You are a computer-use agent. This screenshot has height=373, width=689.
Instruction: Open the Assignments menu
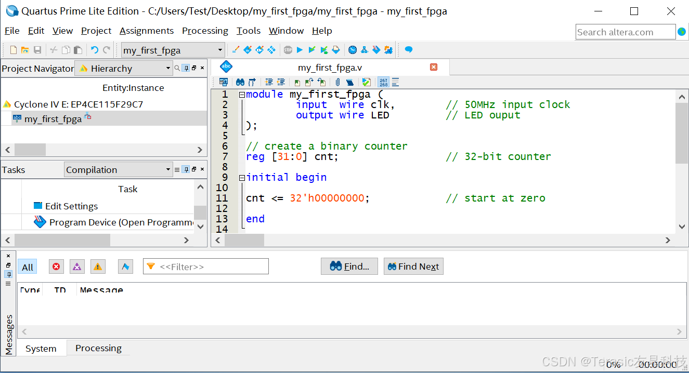[x=147, y=31]
